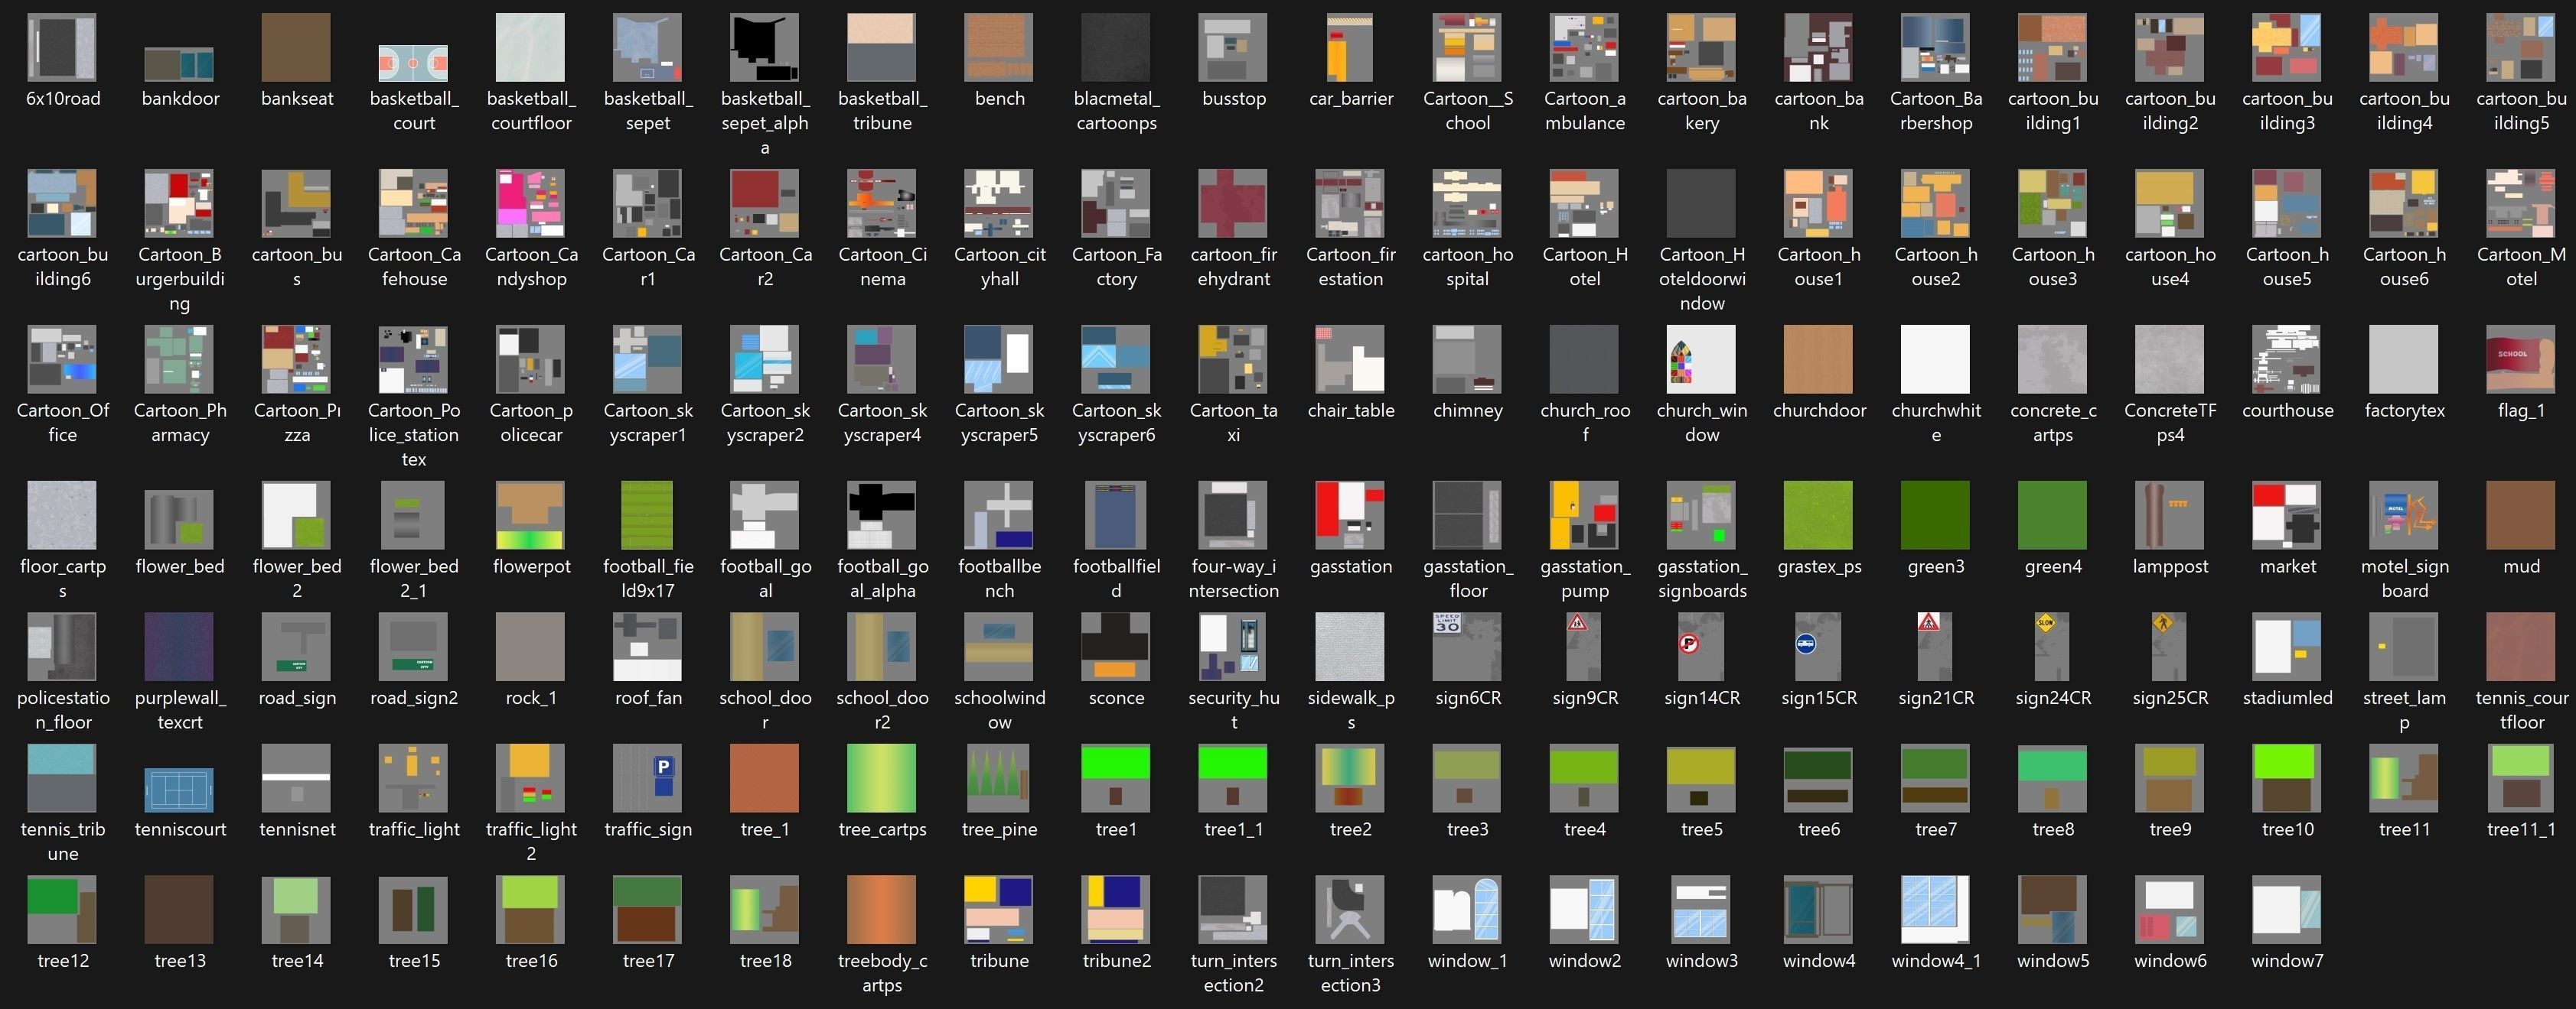
Task: Open the Cartoon_Candyshop texture file
Action: pos(531,203)
